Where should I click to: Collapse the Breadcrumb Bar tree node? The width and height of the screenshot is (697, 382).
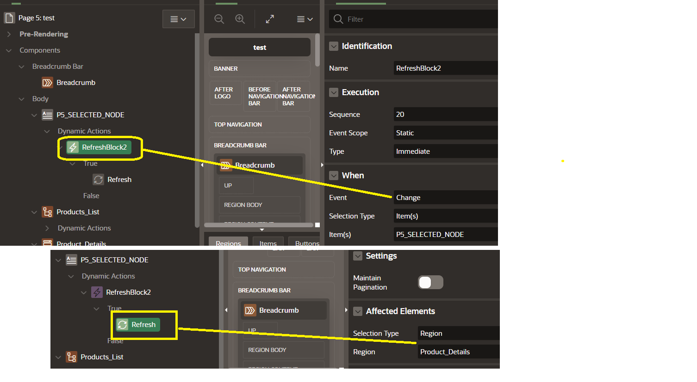21,67
